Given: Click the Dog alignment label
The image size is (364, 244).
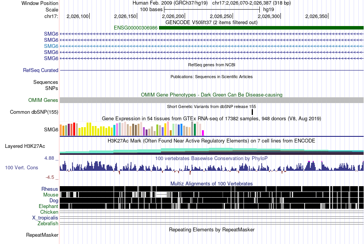Looking at the screenshot, I should [54, 201].
